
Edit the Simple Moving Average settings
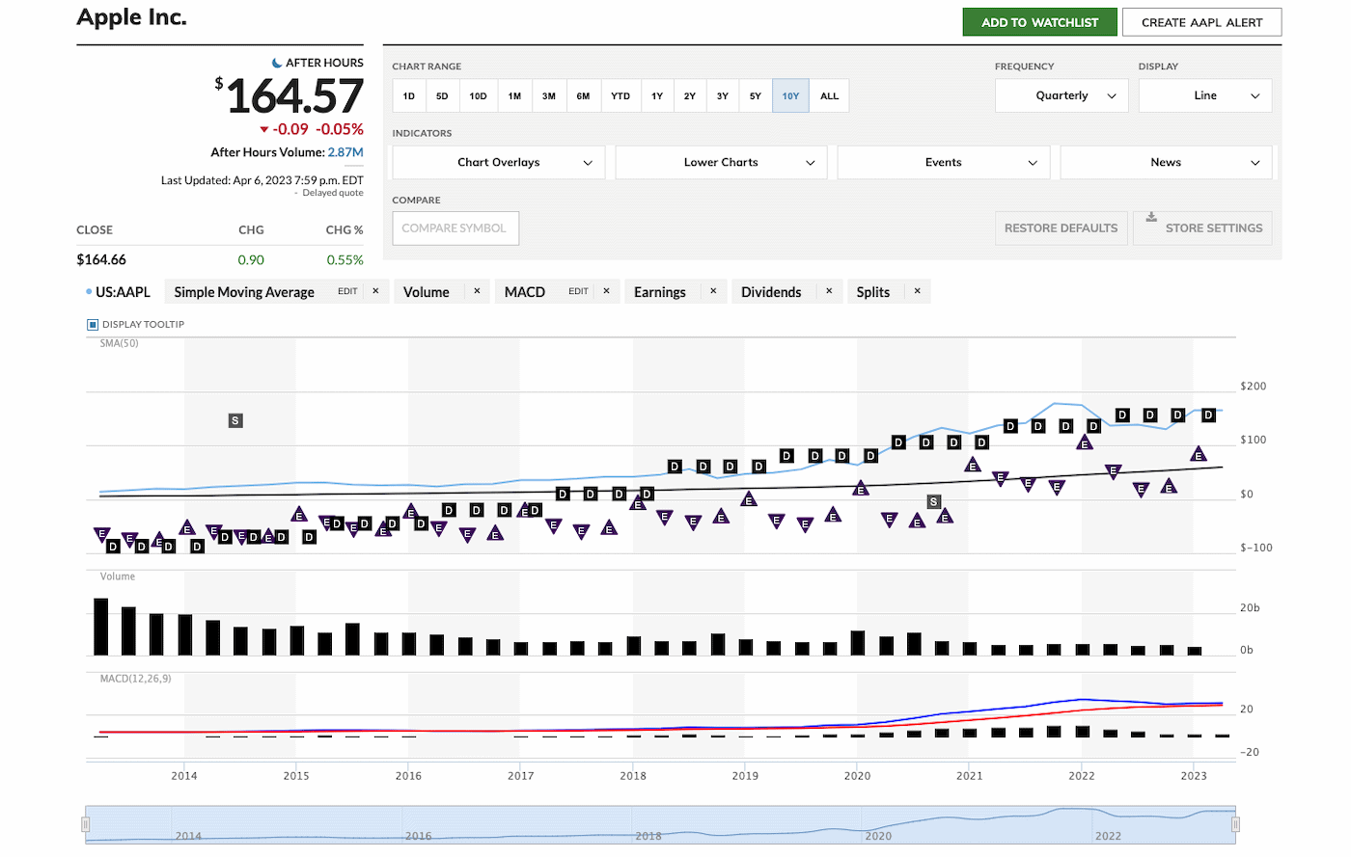pyautogui.click(x=347, y=291)
